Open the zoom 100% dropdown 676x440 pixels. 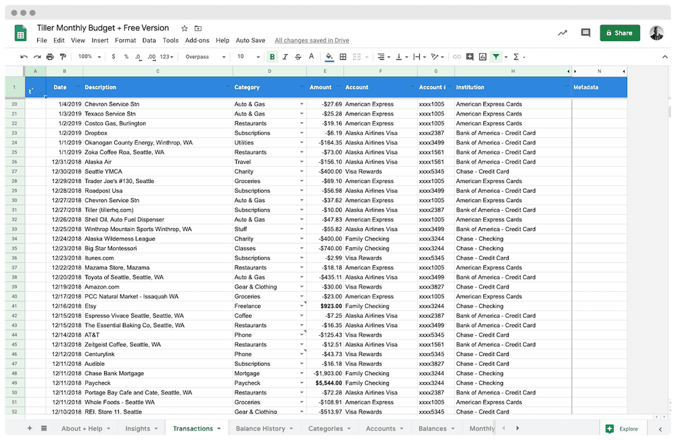click(x=89, y=57)
